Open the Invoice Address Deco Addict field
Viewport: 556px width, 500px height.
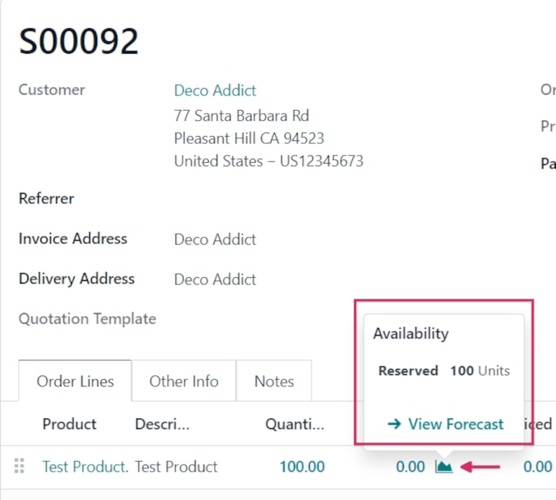pyautogui.click(x=215, y=240)
